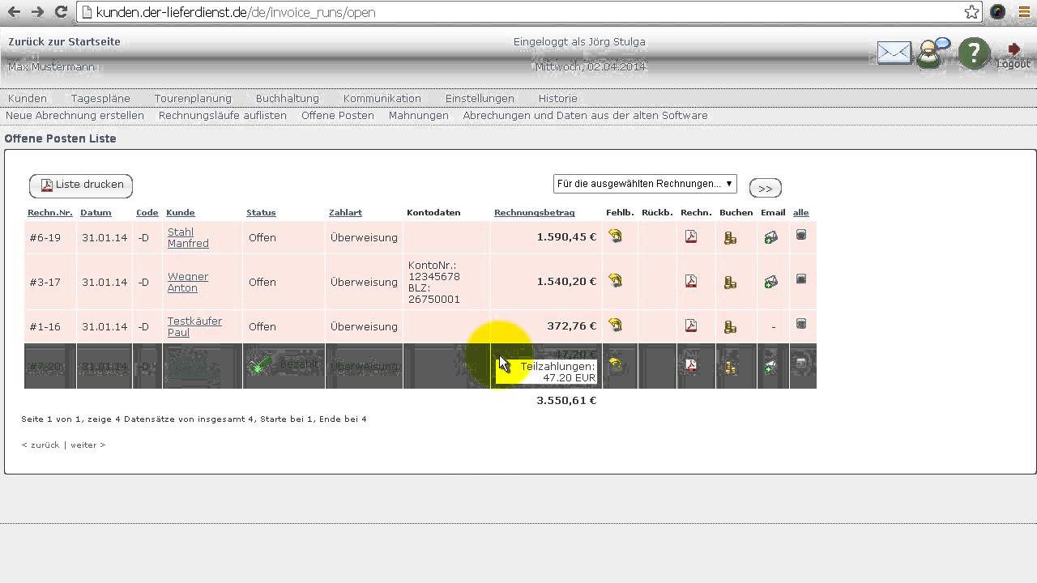
Task: Bookmark this page with the star icon
Action: click(971, 12)
